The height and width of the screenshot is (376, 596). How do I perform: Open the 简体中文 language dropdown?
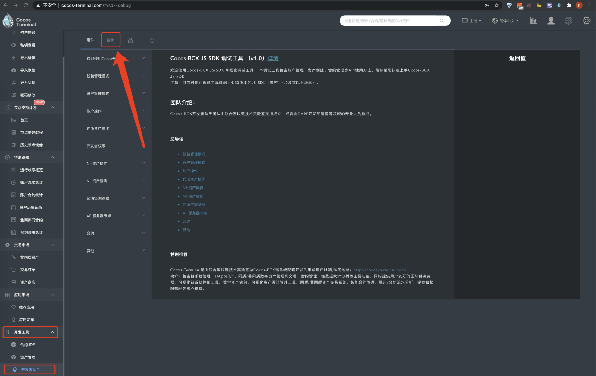[x=505, y=21]
